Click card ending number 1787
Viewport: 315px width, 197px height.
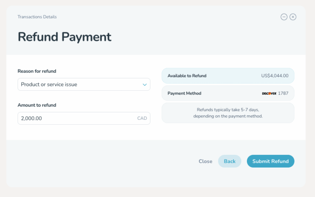tap(283, 94)
